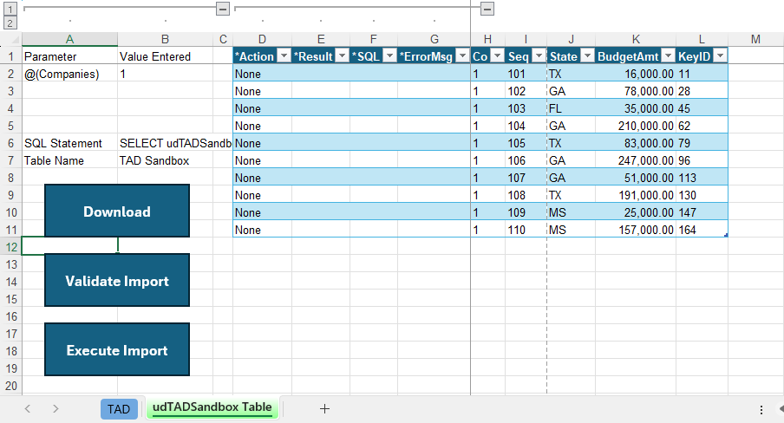Open the *Action column filter dropdown

click(x=284, y=56)
